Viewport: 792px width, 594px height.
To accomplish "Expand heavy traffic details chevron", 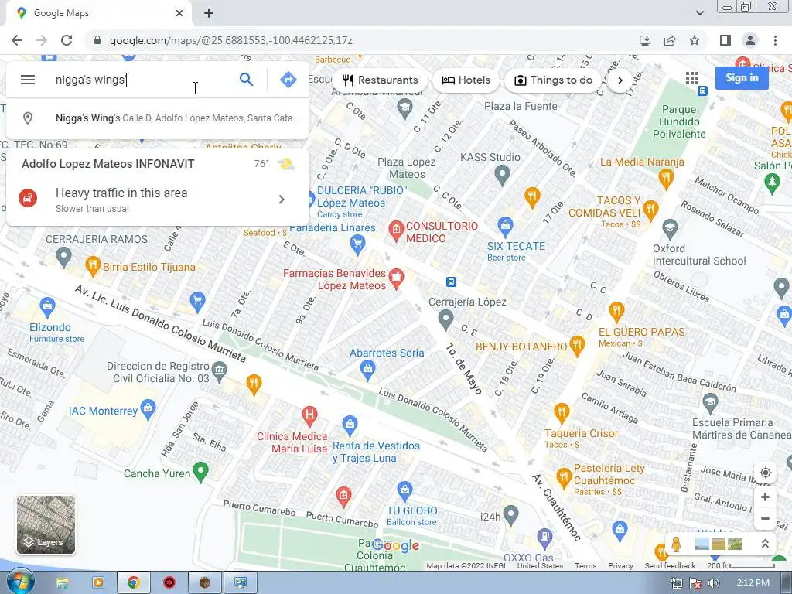I will click(282, 200).
